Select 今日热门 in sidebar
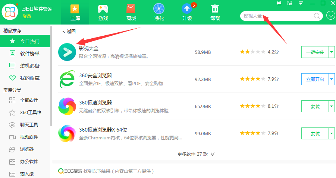 point(25,41)
